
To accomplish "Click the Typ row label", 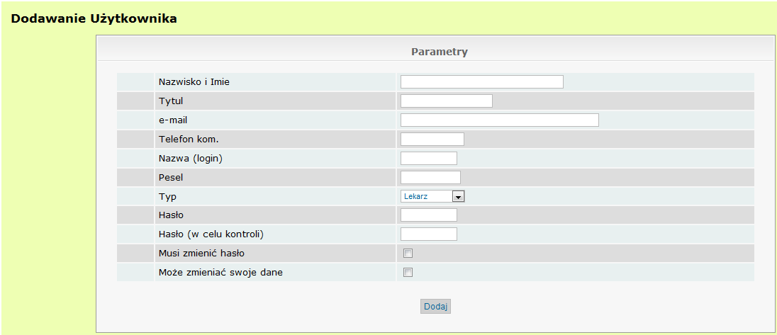I will tap(167, 197).
